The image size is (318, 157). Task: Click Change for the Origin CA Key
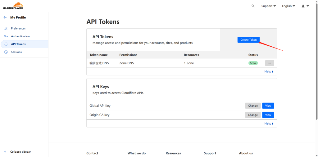point(253,115)
